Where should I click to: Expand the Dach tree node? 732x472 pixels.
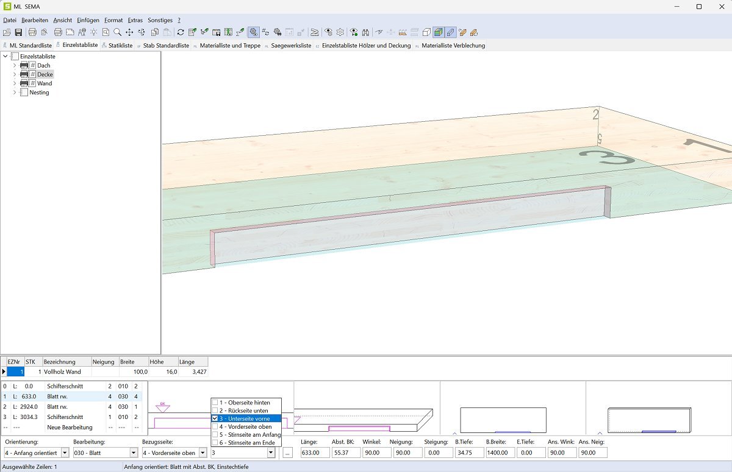(x=15, y=65)
